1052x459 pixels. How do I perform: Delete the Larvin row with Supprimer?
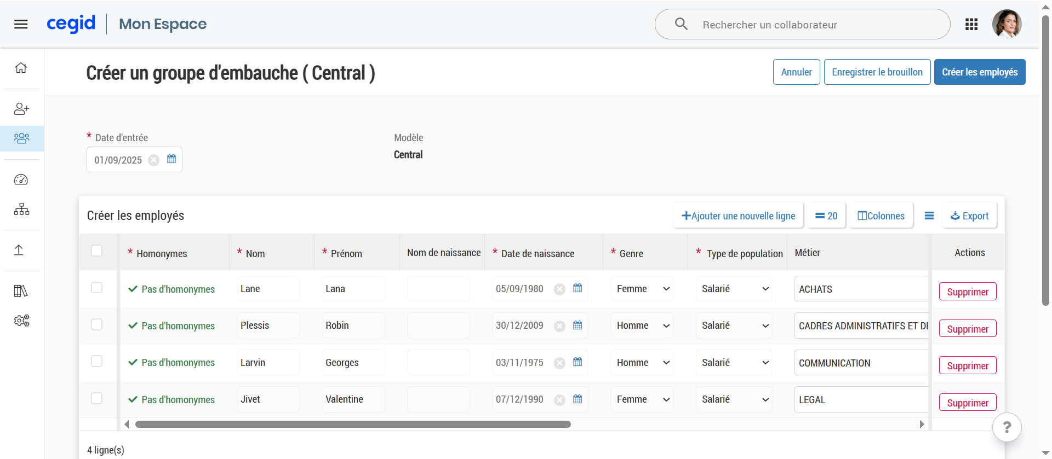pos(967,365)
